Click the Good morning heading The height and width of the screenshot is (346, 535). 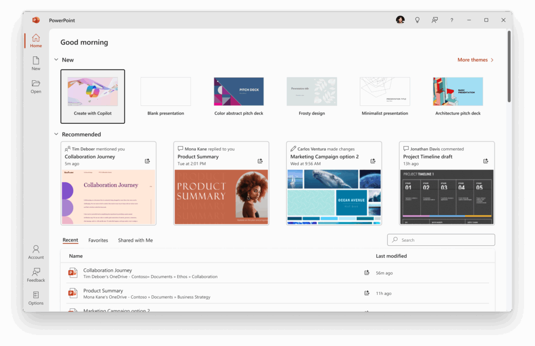pyautogui.click(x=84, y=42)
